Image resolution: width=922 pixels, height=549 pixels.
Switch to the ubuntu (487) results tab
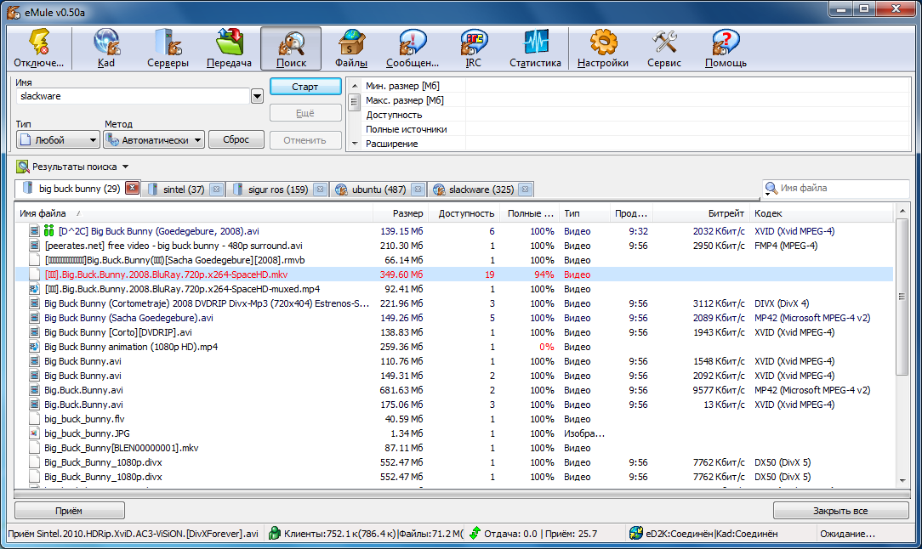click(x=378, y=189)
